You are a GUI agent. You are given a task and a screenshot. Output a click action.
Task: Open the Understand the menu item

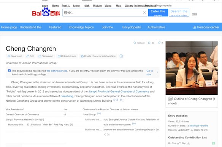point(30,27)
